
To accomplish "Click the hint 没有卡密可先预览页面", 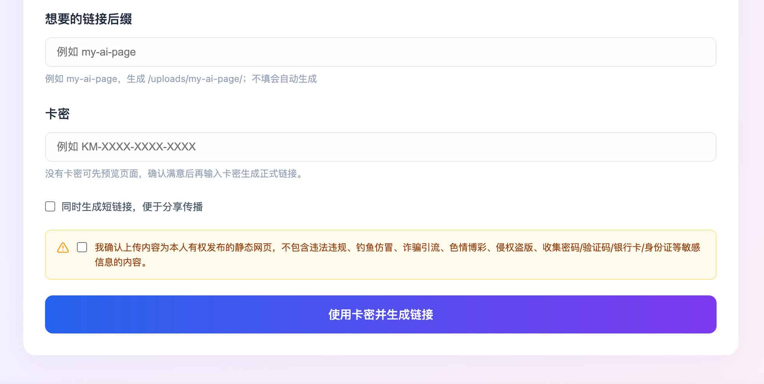I will [x=175, y=174].
